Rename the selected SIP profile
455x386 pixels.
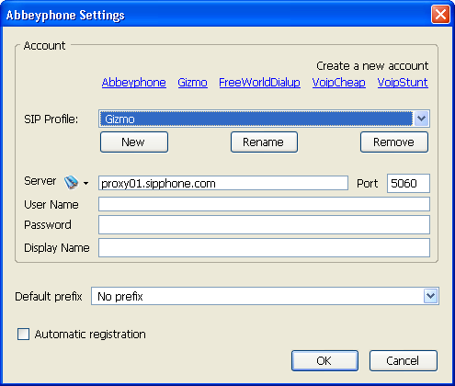coord(264,142)
